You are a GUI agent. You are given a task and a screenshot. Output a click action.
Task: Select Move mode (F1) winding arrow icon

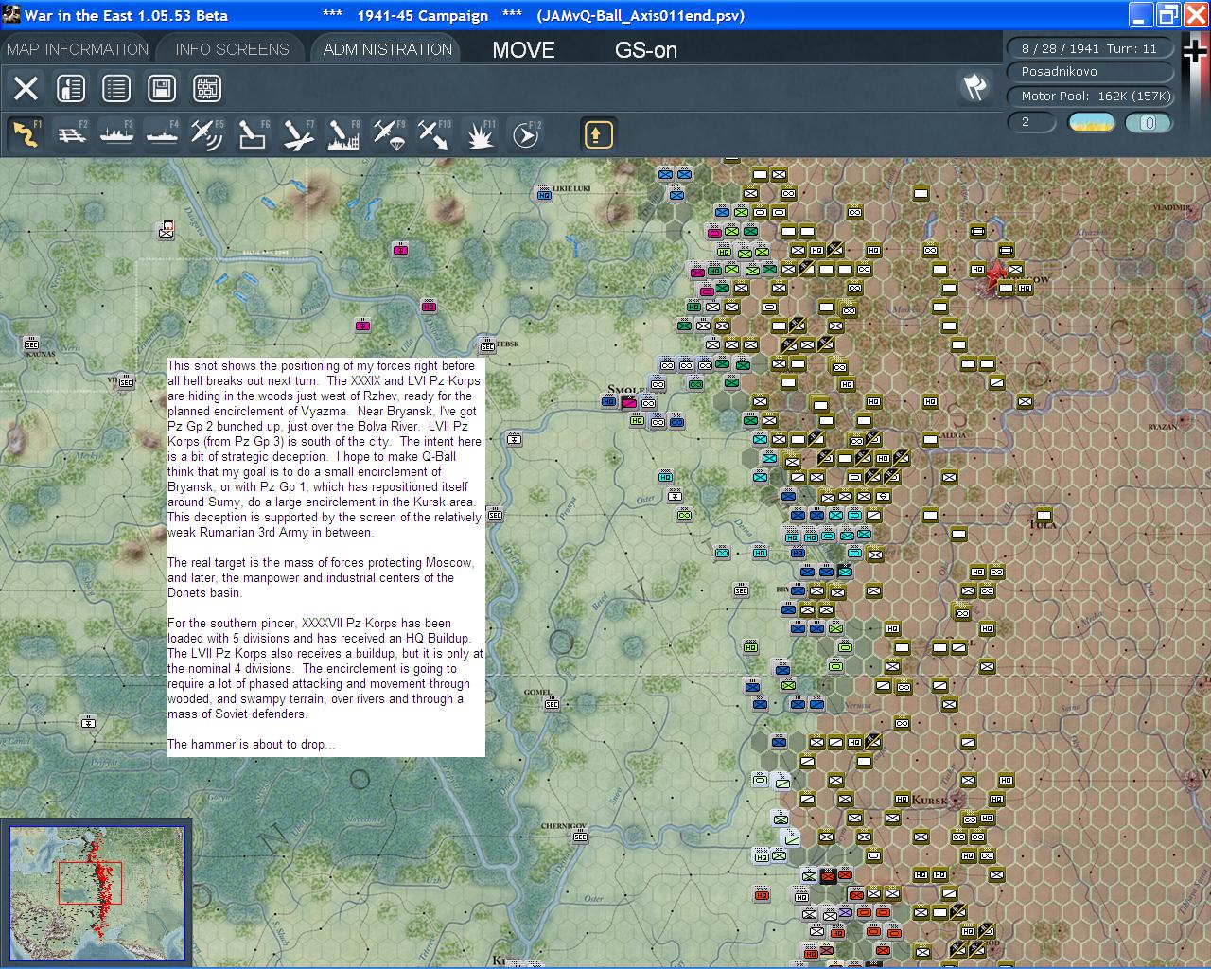(26, 134)
